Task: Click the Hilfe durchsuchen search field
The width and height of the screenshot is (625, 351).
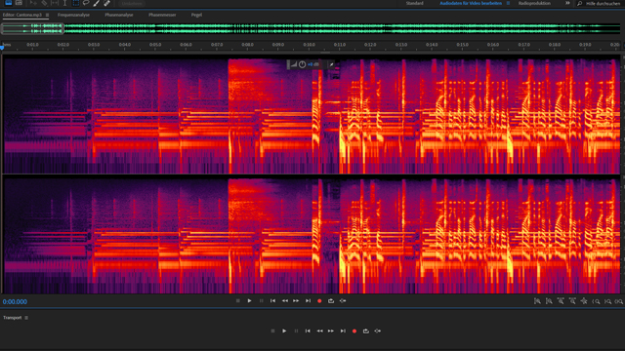Action: (603, 4)
